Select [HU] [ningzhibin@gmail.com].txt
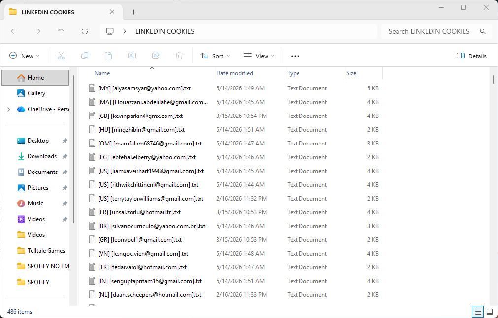 click(137, 130)
